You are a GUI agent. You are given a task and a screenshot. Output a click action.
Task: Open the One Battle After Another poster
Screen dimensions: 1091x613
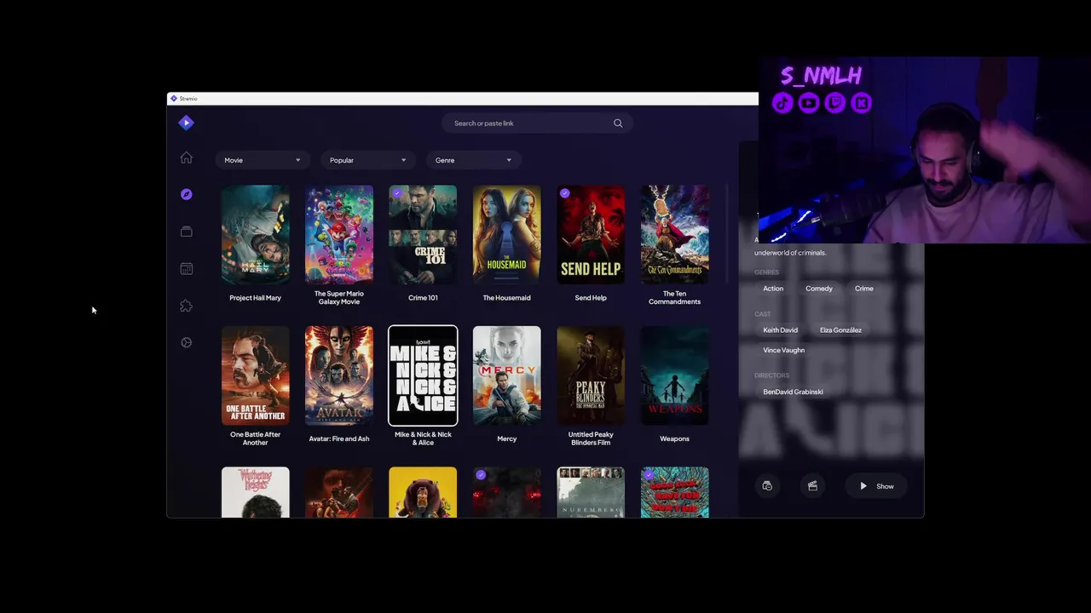255,375
